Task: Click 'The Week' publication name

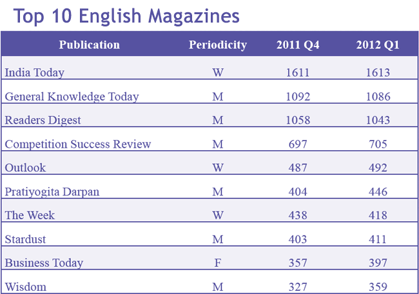Action: 30,215
